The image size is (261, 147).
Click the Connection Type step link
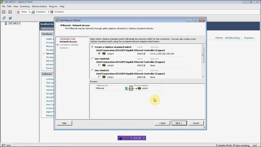tap(67, 39)
